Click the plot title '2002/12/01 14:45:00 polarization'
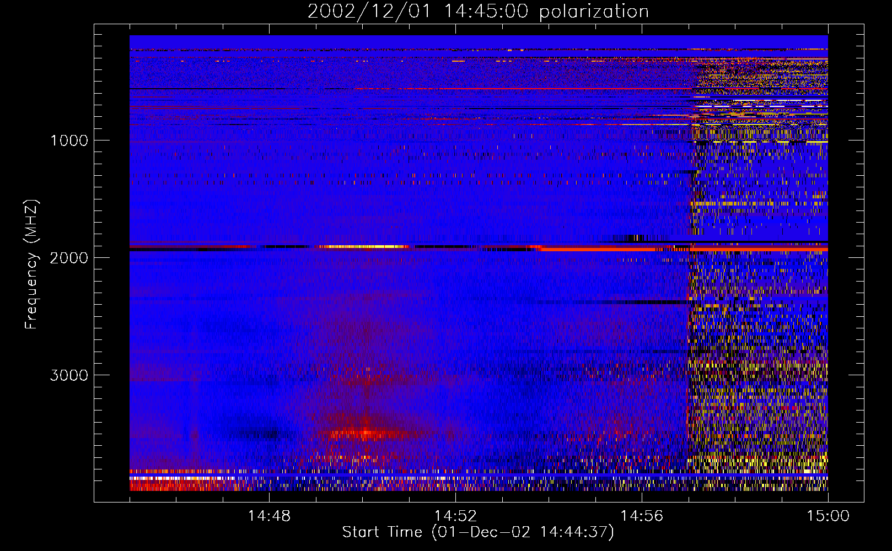This screenshot has width=892, height=551. [478, 12]
